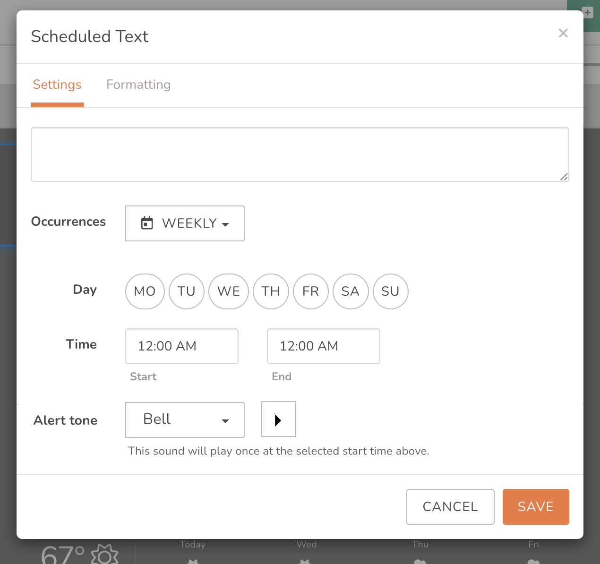The height and width of the screenshot is (564, 600).
Task: Enable Saturday day circle
Action: (x=351, y=291)
